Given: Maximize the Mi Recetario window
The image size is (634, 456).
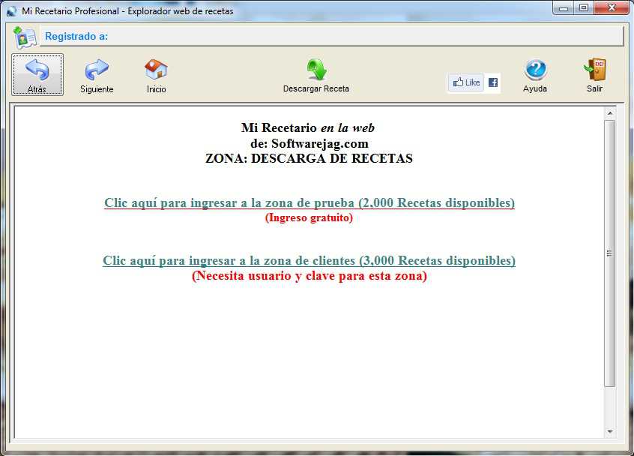Looking at the screenshot, I should point(584,8).
